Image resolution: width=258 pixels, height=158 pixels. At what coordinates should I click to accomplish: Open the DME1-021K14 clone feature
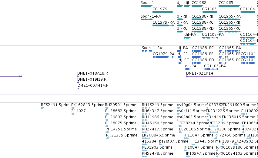[222, 76]
